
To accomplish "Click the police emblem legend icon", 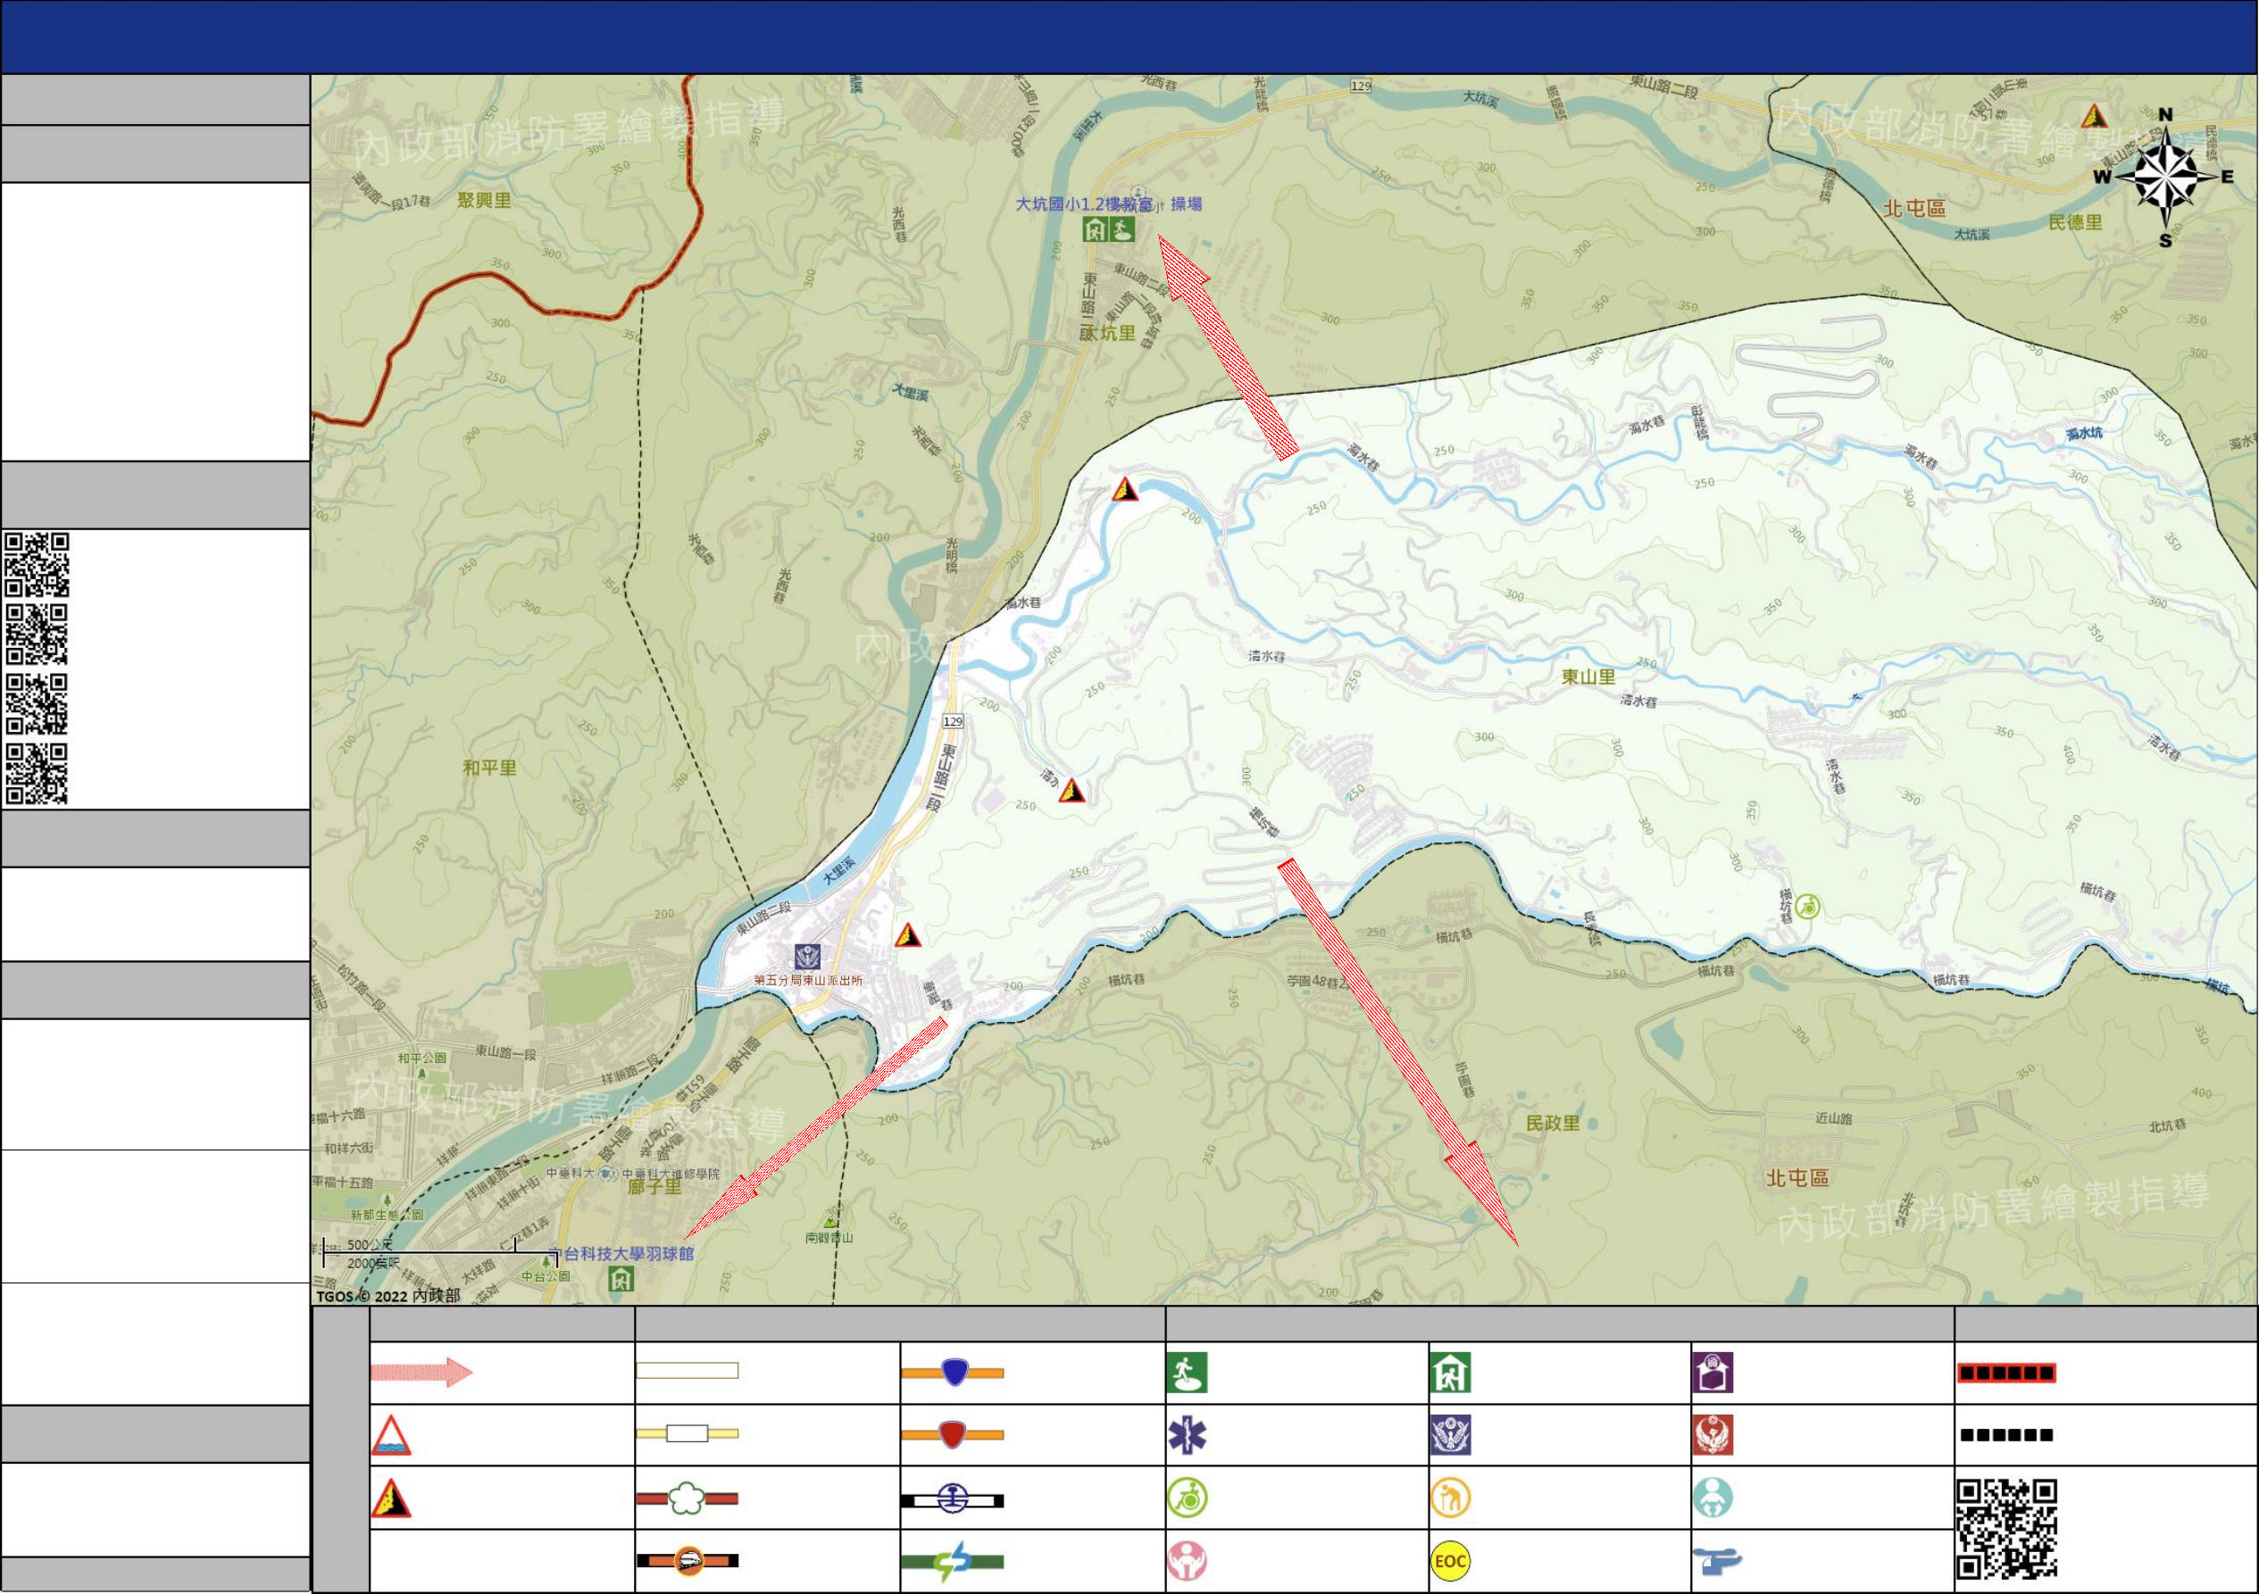I will tap(1450, 1436).
